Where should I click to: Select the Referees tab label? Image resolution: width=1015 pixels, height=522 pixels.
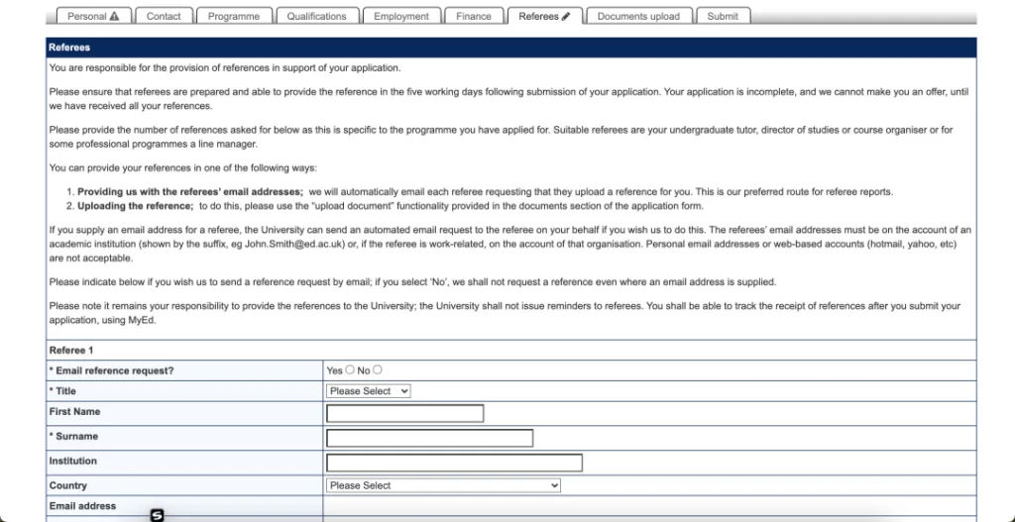pos(538,17)
